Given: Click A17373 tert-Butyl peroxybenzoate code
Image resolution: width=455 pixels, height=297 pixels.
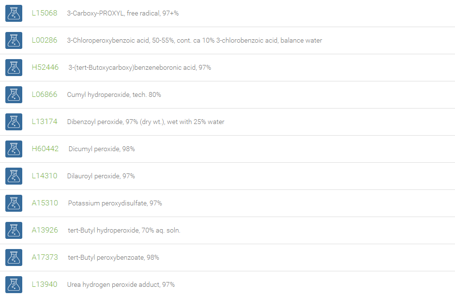Looking at the screenshot, I should pyautogui.click(x=45, y=257).
